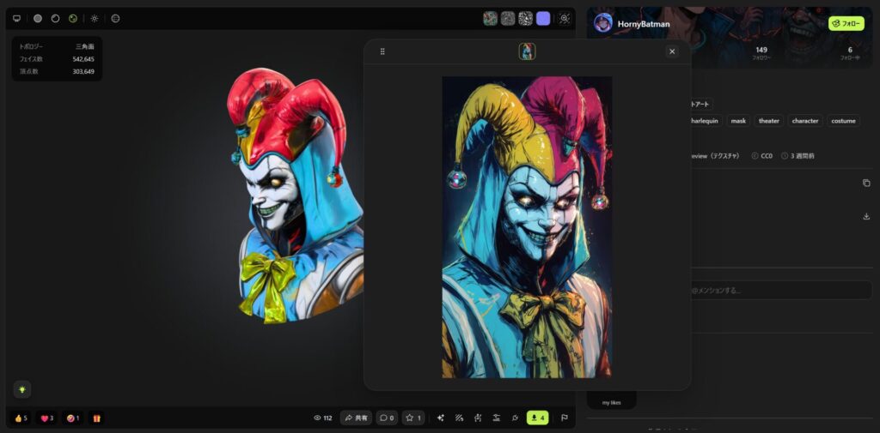Select the purple background color swatch
The image size is (880, 433).
[543, 18]
